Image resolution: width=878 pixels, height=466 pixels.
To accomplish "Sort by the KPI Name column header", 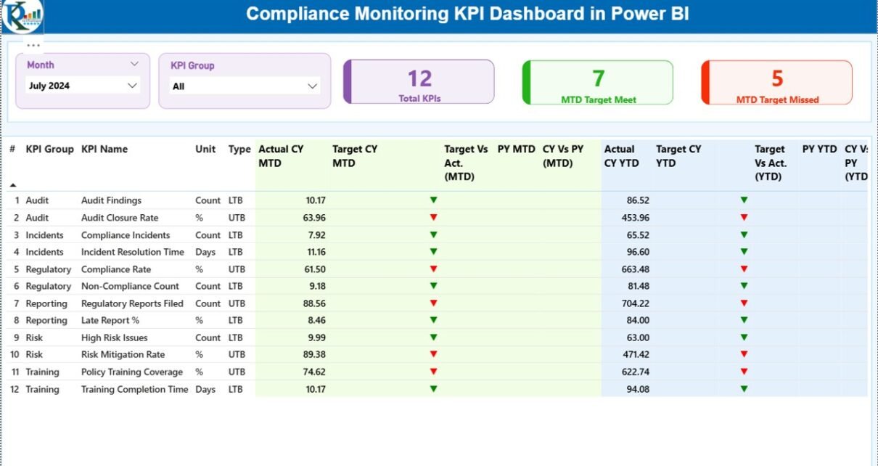I will 104,149.
